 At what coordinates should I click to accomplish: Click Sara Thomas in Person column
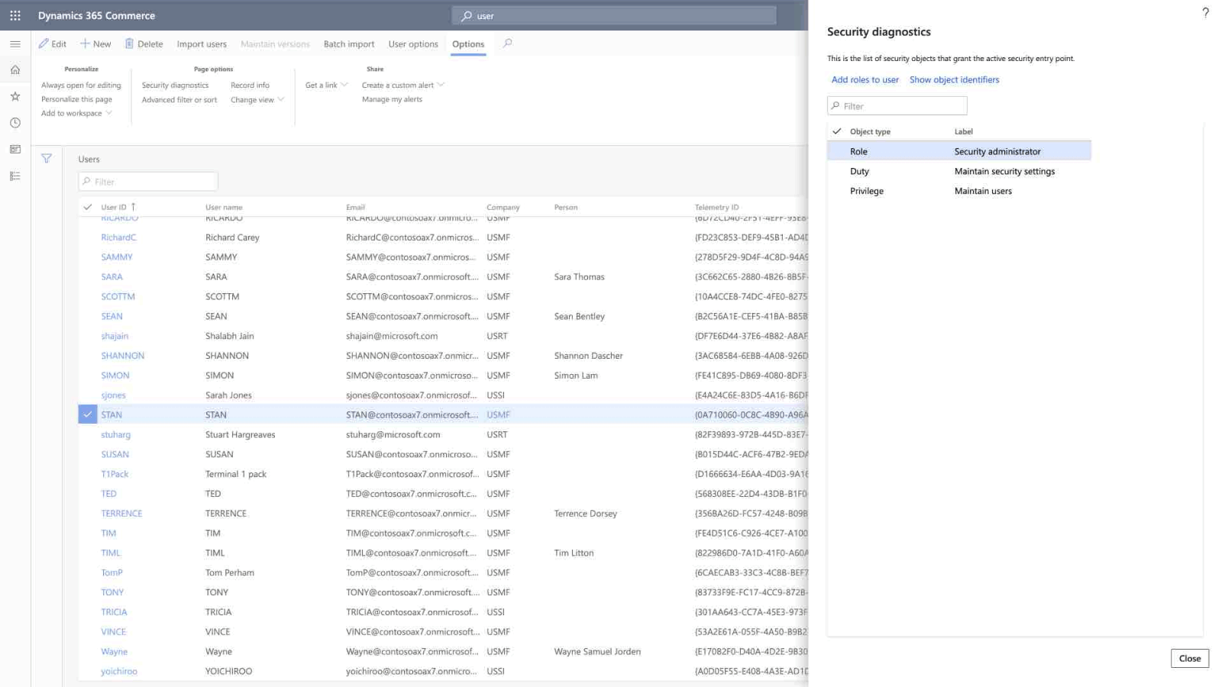579,277
